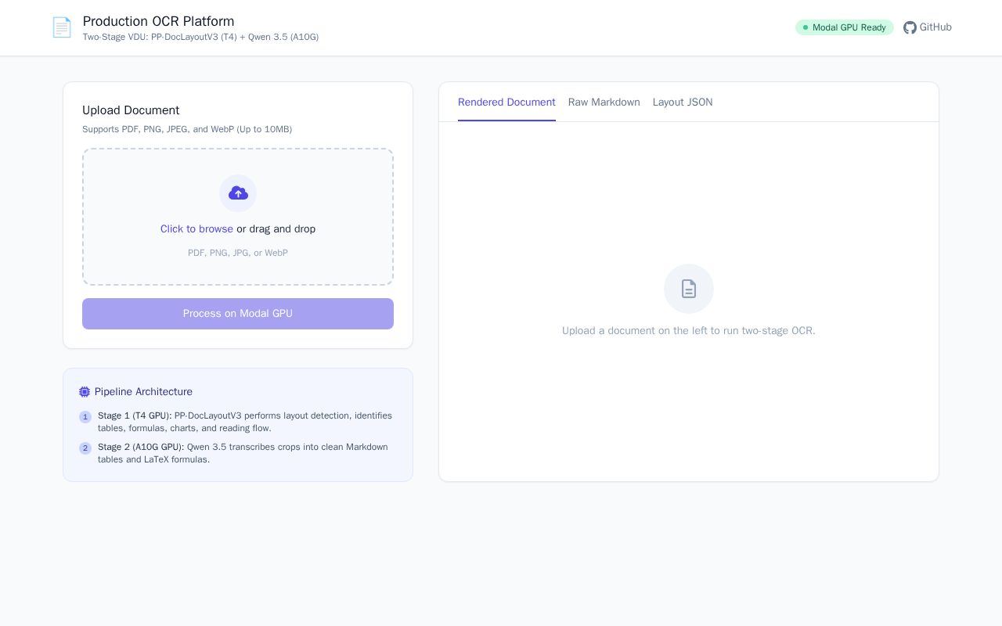Click the Two-Stage VDU subtitle
Image resolution: width=1002 pixels, height=626 pixels.
pyautogui.click(x=200, y=37)
